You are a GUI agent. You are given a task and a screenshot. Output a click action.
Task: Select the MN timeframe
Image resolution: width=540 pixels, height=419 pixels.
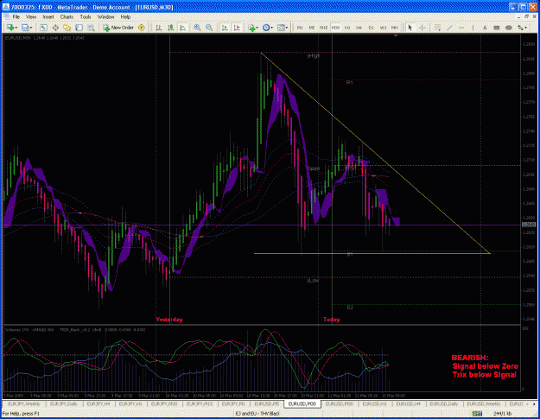[395, 28]
